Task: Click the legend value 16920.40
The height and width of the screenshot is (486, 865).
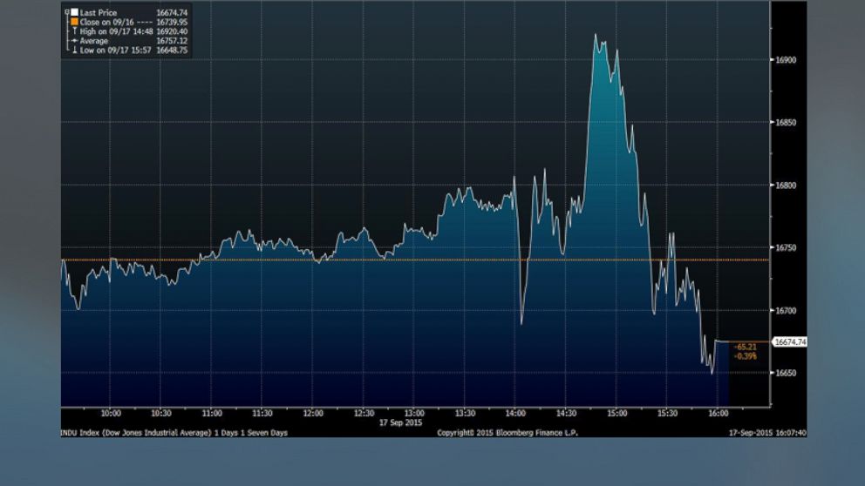Action: click(x=172, y=31)
